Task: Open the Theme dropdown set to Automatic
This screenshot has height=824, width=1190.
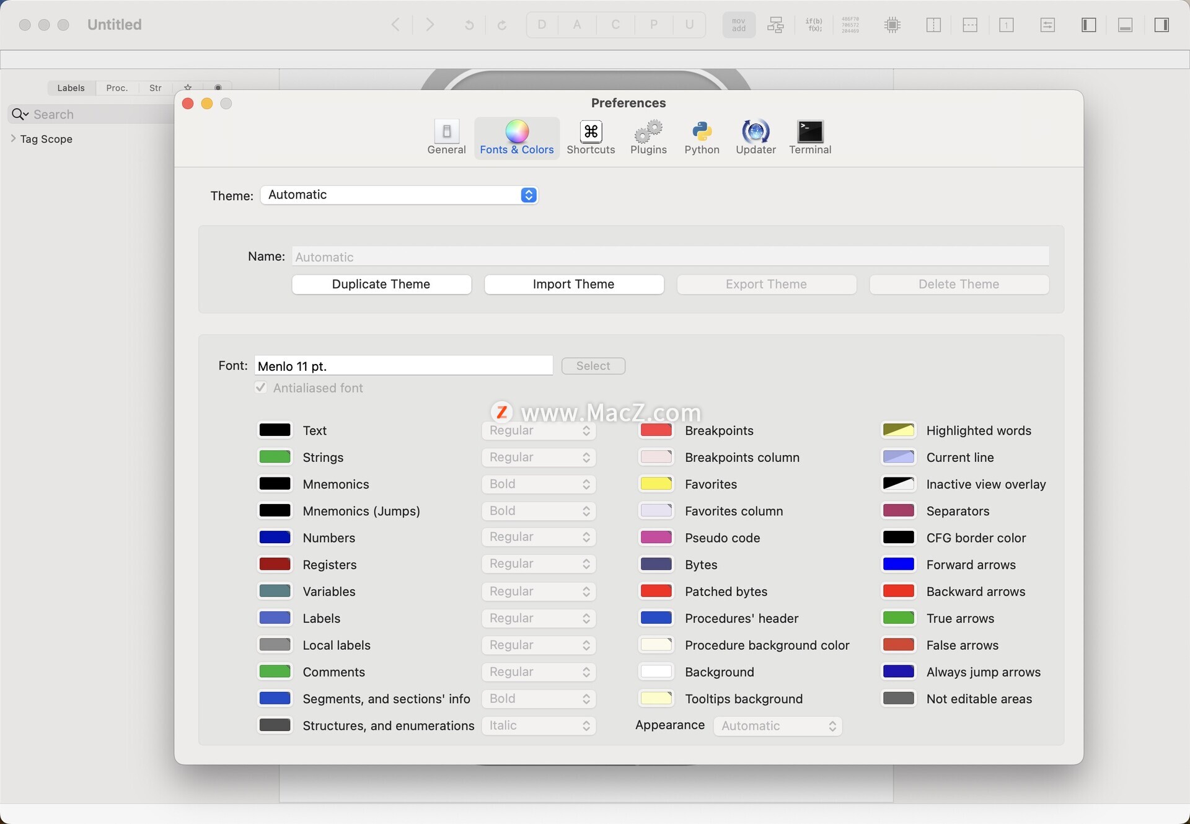Action: [x=399, y=195]
